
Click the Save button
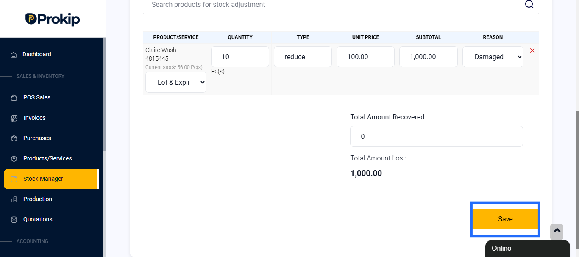point(505,219)
